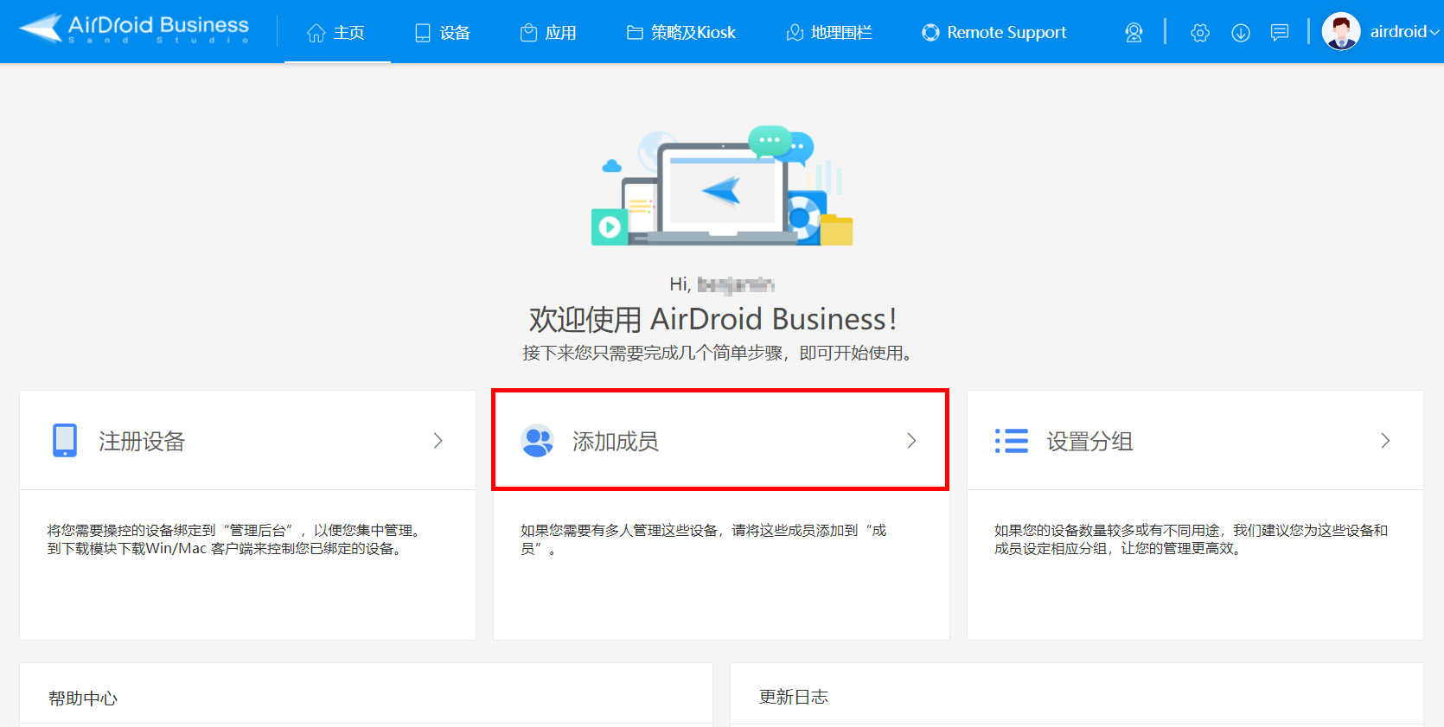
Task: Click the home icon beside 主页
Action: 316,33
